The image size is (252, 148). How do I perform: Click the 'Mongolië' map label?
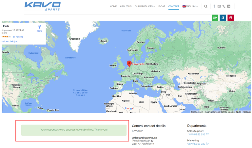(x=231, y=76)
